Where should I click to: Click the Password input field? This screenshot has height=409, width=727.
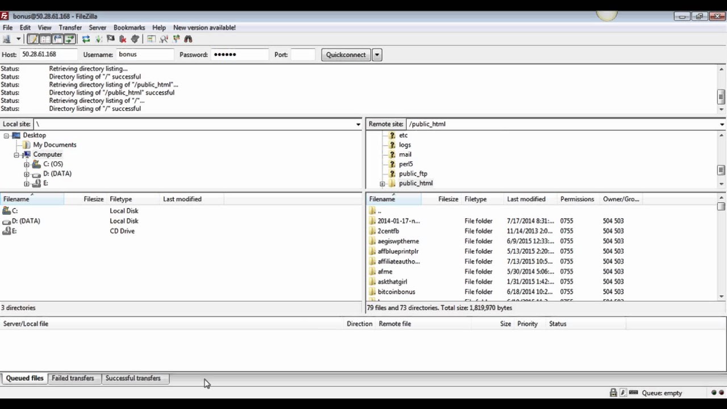(240, 55)
